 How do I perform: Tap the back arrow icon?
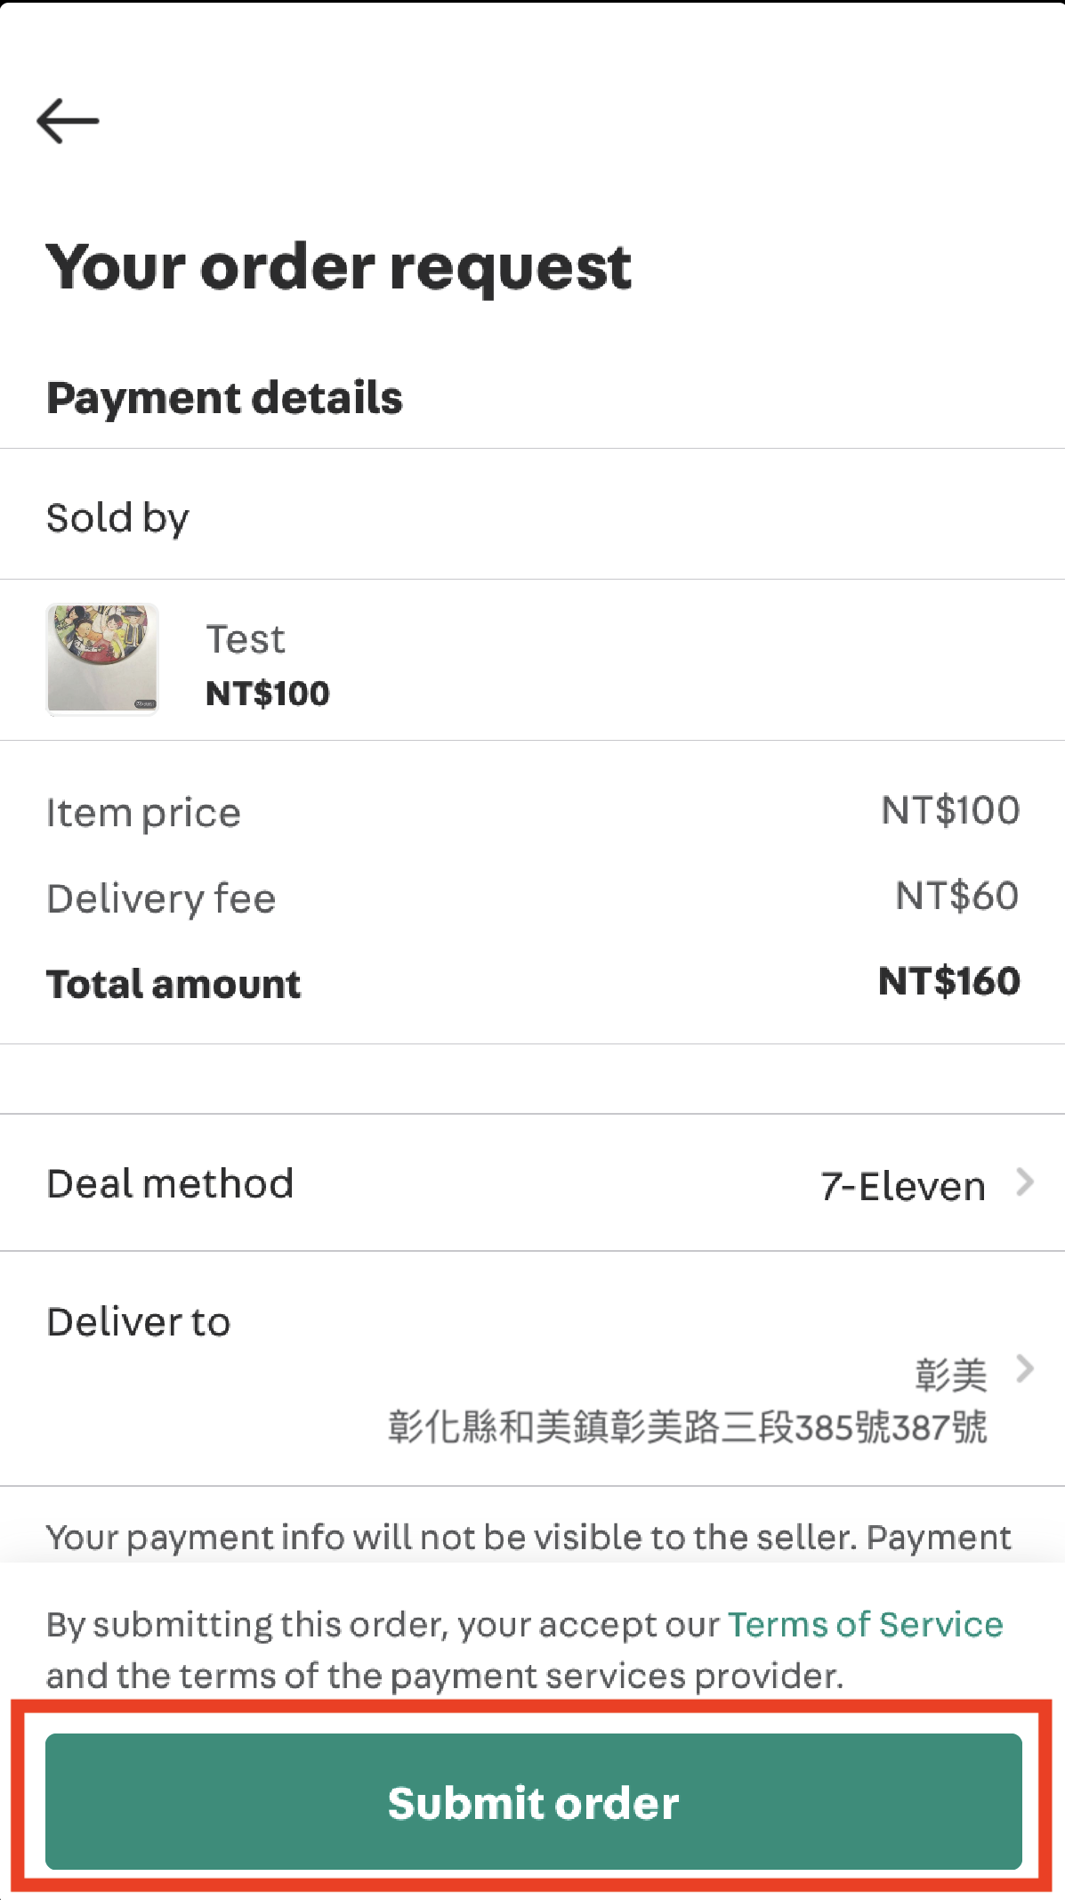click(68, 121)
